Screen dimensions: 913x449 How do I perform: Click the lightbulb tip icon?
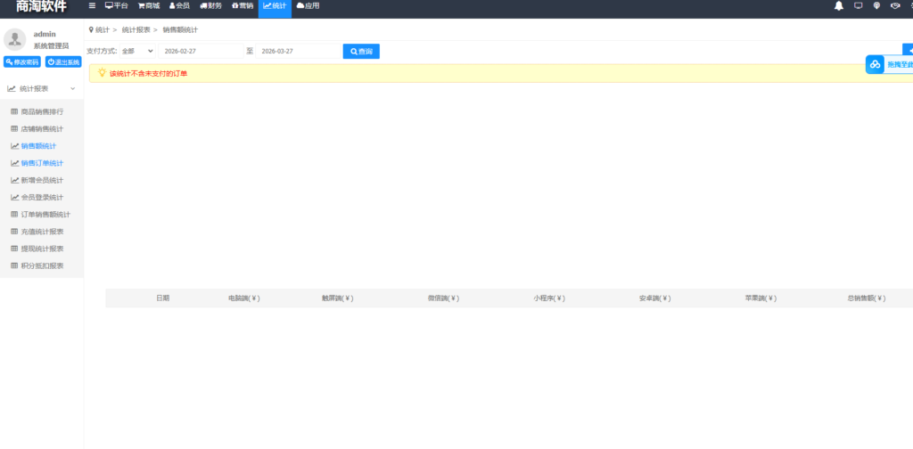(102, 73)
